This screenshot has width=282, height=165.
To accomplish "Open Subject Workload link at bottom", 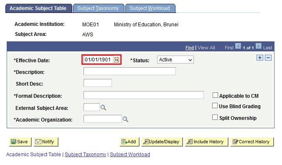I will pyautogui.click(x=130, y=155).
